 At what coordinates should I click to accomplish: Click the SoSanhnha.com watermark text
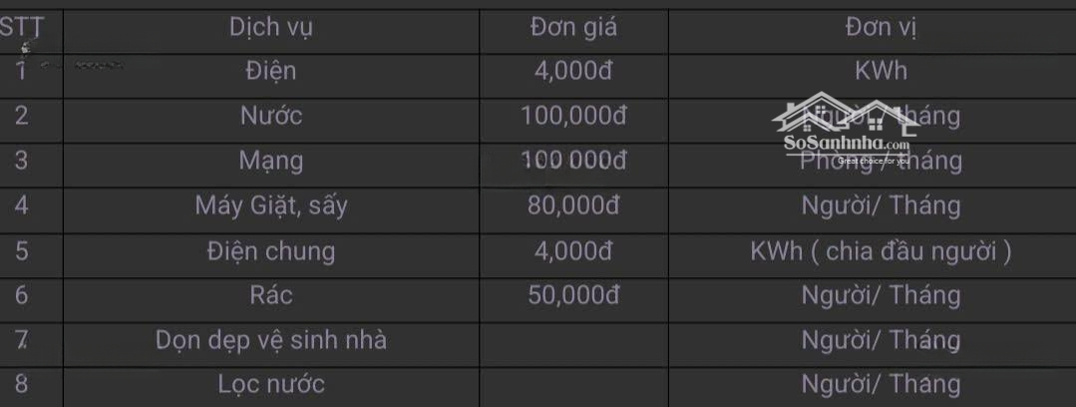tap(846, 144)
